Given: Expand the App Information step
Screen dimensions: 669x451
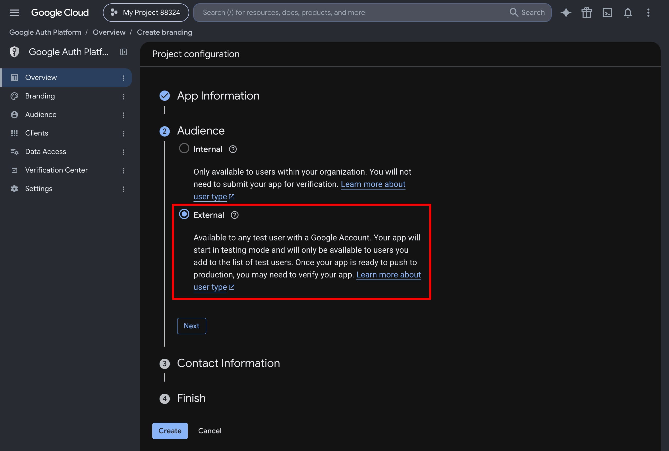Looking at the screenshot, I should pos(218,96).
